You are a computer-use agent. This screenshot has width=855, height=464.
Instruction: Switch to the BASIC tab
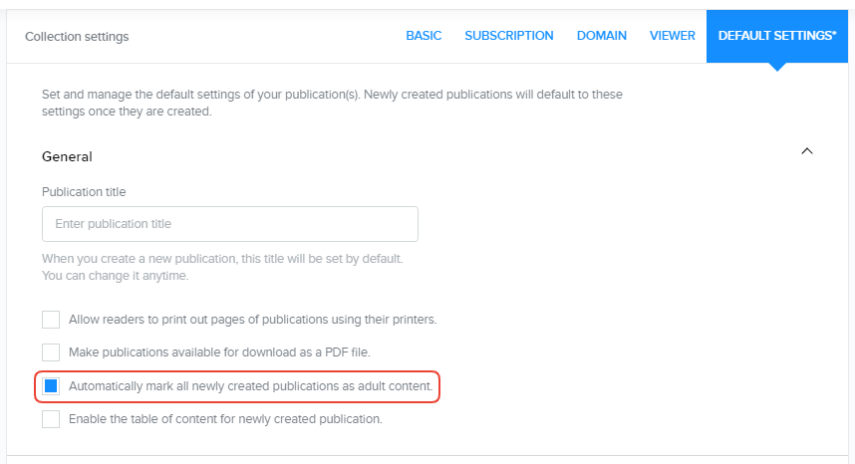tap(424, 36)
